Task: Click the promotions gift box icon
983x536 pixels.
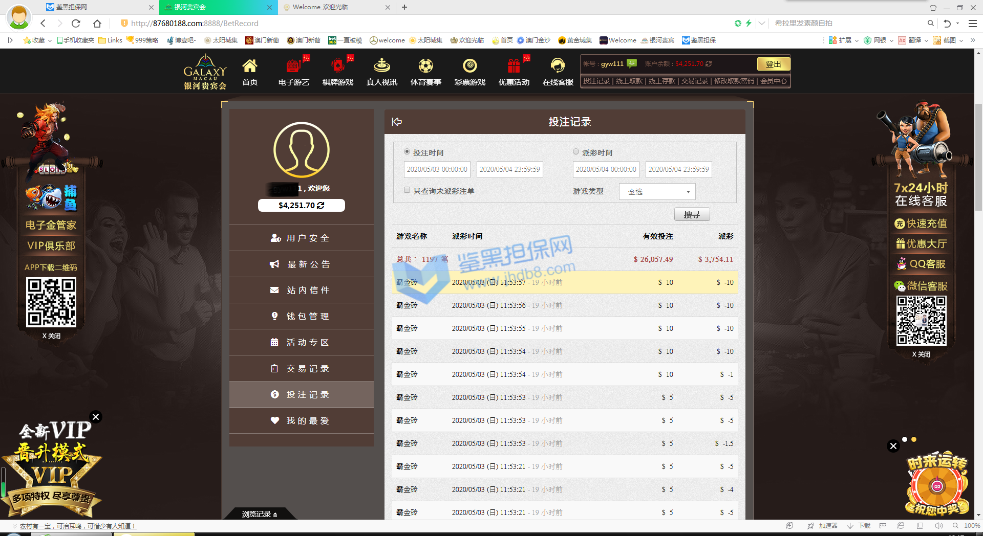Action: tap(514, 66)
